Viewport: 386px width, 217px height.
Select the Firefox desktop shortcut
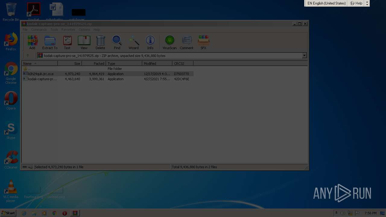(x=11, y=42)
